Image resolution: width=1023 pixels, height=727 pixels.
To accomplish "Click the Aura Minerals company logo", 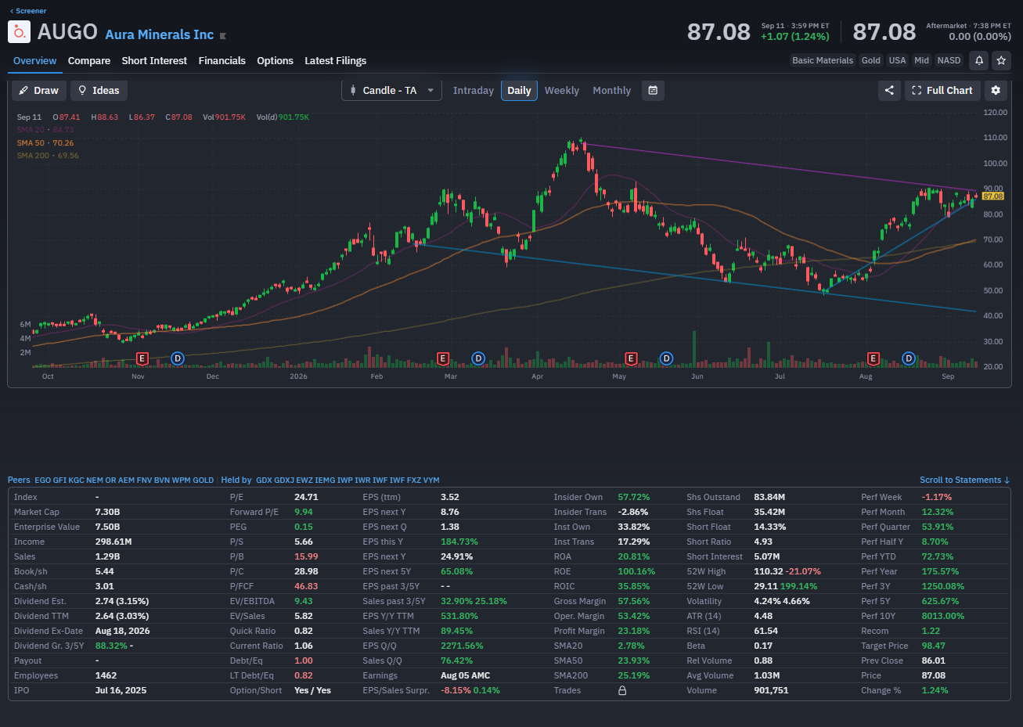I will (x=19, y=32).
